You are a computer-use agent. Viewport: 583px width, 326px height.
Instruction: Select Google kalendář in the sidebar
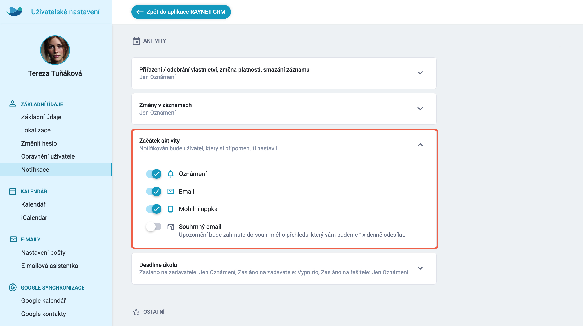click(44, 301)
